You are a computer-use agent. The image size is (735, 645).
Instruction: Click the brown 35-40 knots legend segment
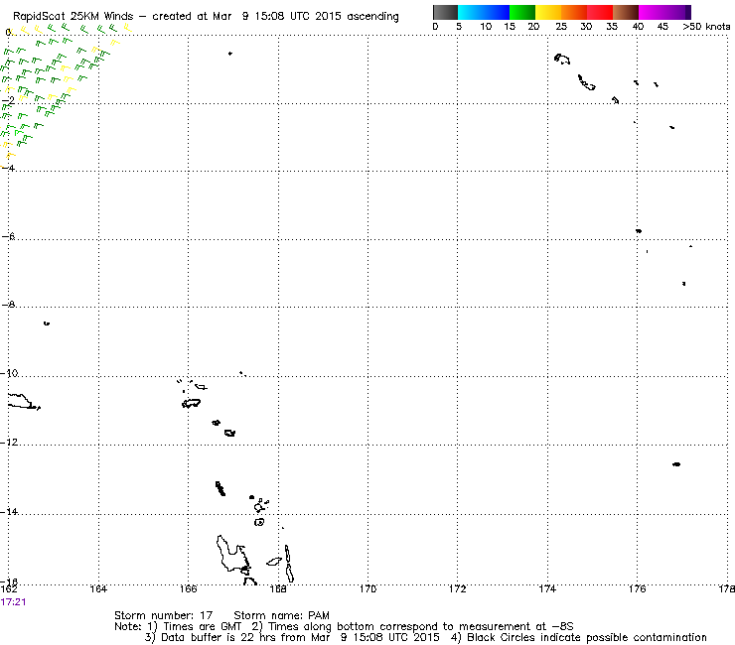click(x=626, y=12)
